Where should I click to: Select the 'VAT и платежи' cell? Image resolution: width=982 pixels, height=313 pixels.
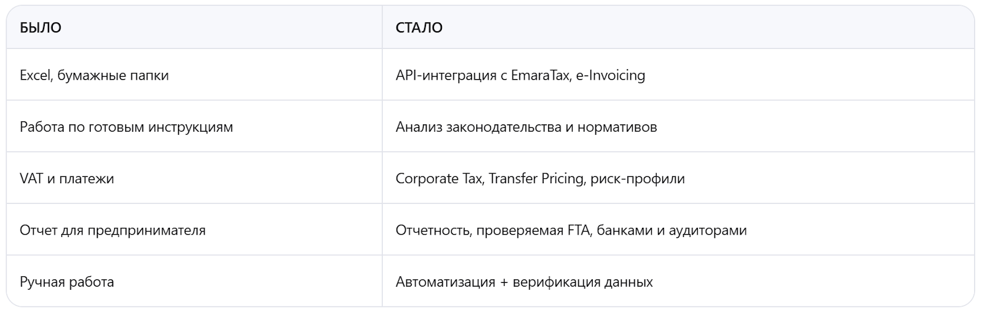coord(67,179)
